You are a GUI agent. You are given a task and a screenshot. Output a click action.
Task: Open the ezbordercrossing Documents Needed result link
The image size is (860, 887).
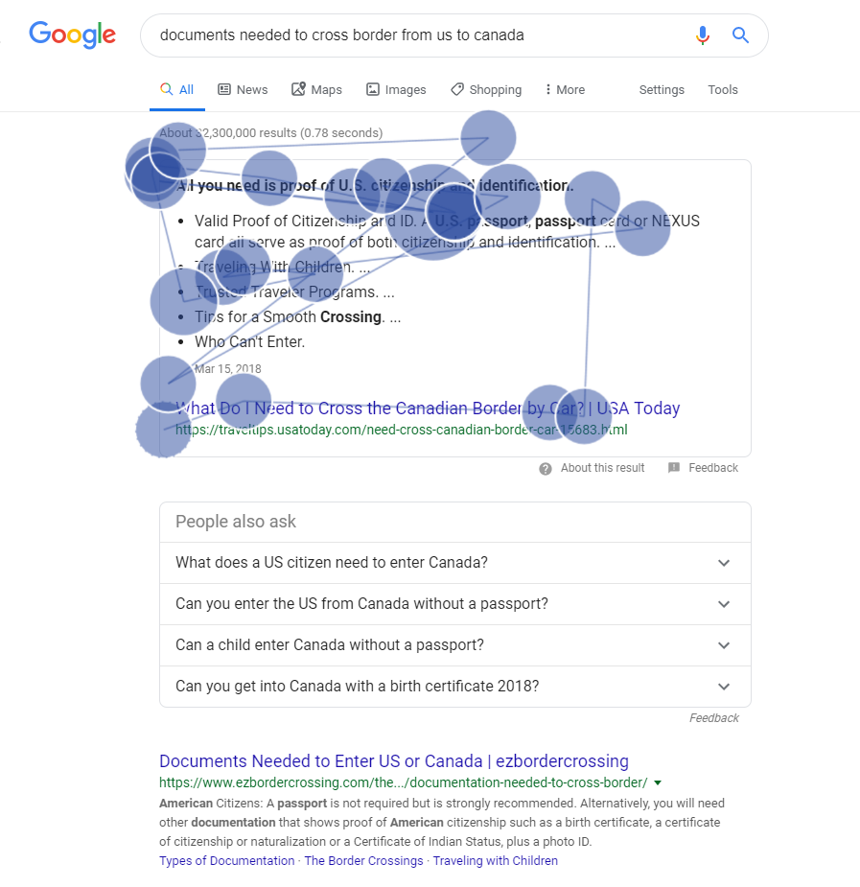[x=393, y=761]
